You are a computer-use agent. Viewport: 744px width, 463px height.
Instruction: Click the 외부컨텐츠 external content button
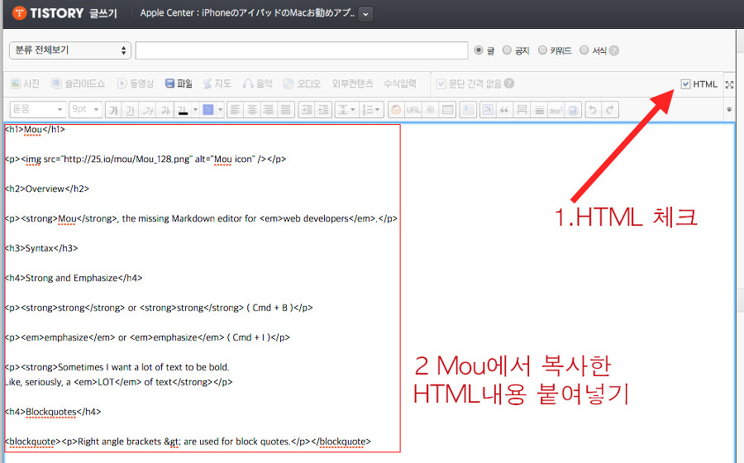[352, 84]
